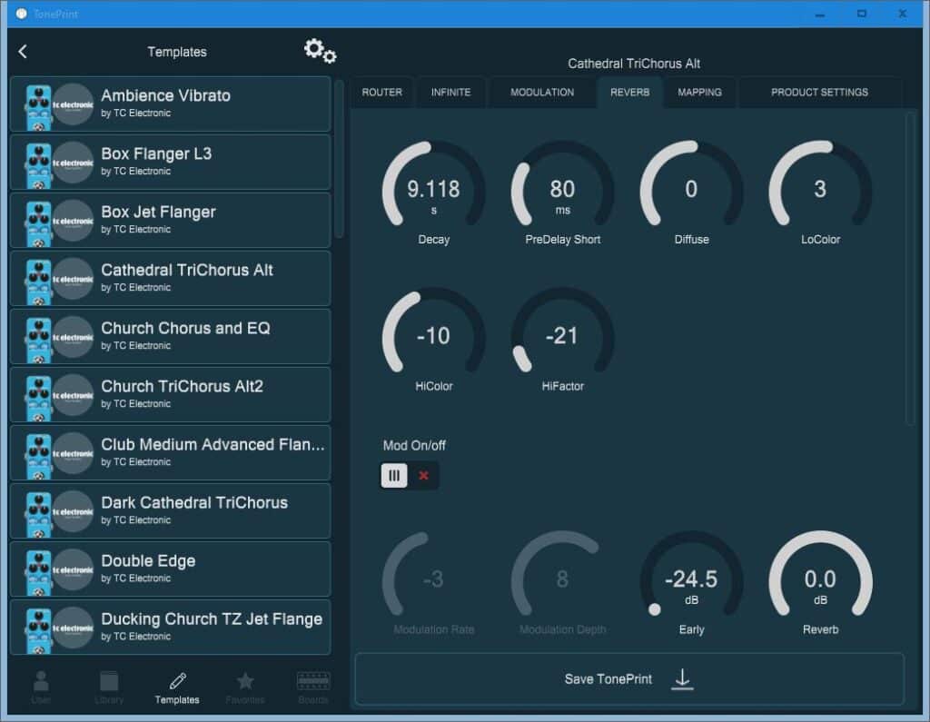The width and height of the screenshot is (930, 722).
Task: Minimize the TonePrint window
Action: (820, 14)
